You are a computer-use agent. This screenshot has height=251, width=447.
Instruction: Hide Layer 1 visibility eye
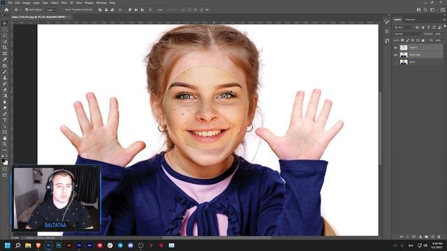[x=396, y=47]
